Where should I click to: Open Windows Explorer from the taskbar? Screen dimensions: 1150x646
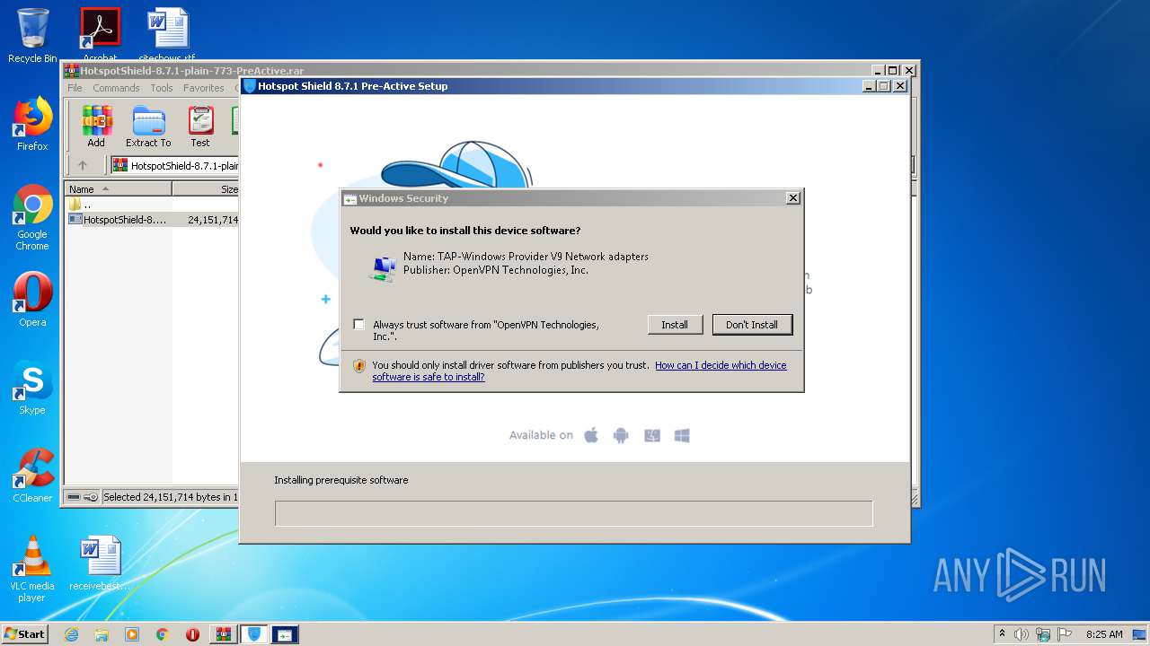pyautogui.click(x=102, y=634)
